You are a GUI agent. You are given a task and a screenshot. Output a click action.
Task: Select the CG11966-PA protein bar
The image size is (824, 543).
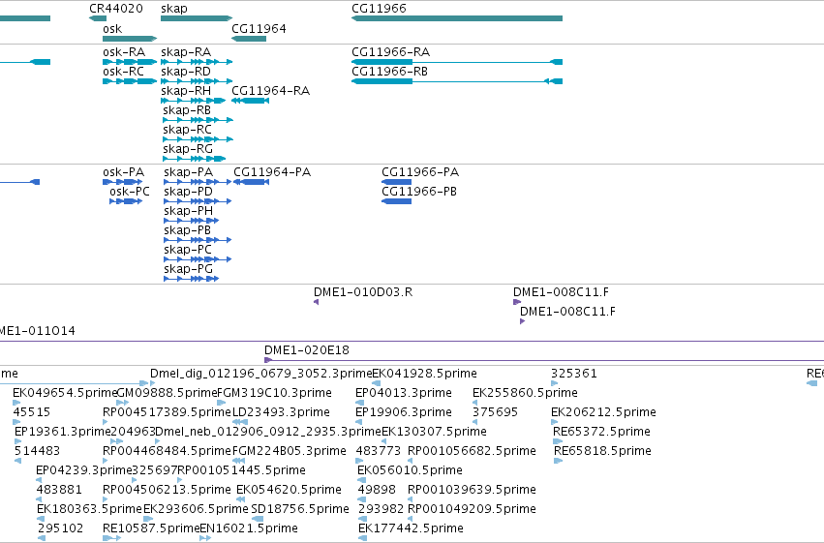tap(396, 182)
